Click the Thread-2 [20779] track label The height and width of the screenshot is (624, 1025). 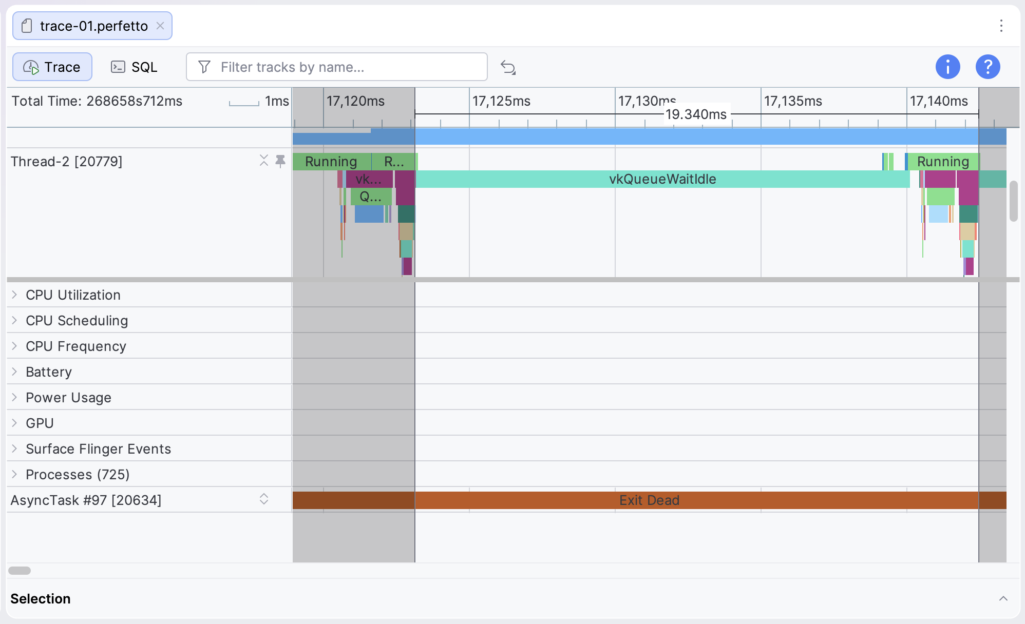pos(67,162)
